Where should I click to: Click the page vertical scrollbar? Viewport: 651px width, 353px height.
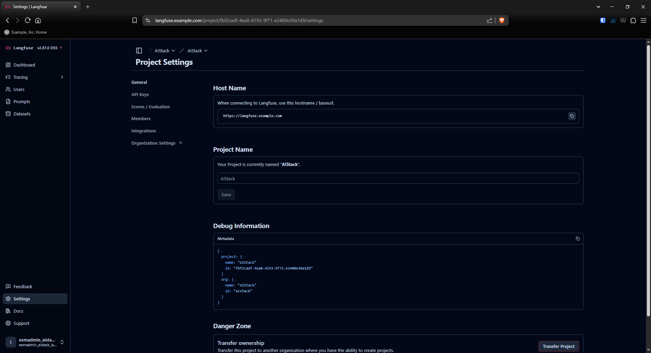[648, 180]
